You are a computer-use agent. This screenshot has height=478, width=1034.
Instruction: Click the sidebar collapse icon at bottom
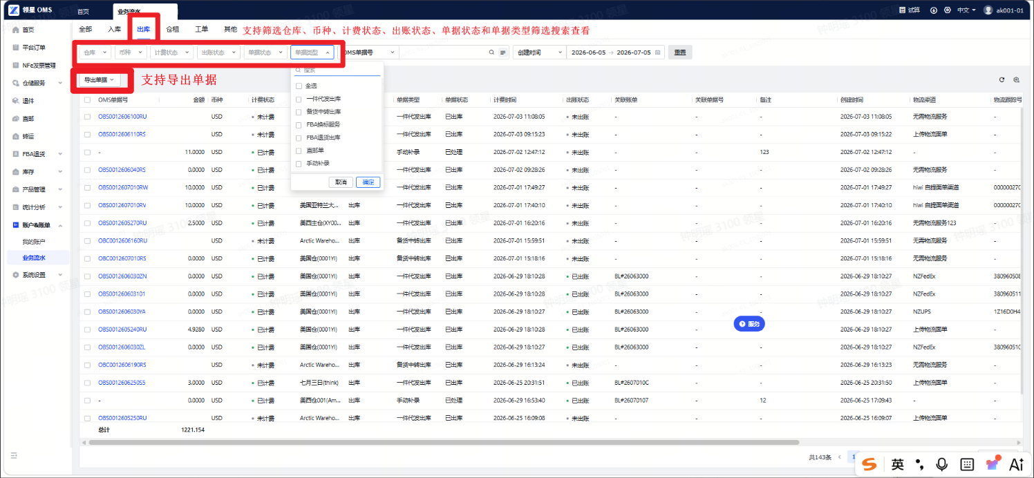pyautogui.click(x=14, y=455)
